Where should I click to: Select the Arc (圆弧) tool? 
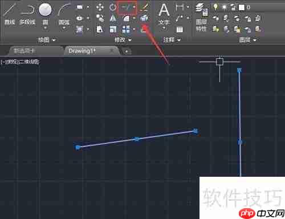tap(64, 13)
